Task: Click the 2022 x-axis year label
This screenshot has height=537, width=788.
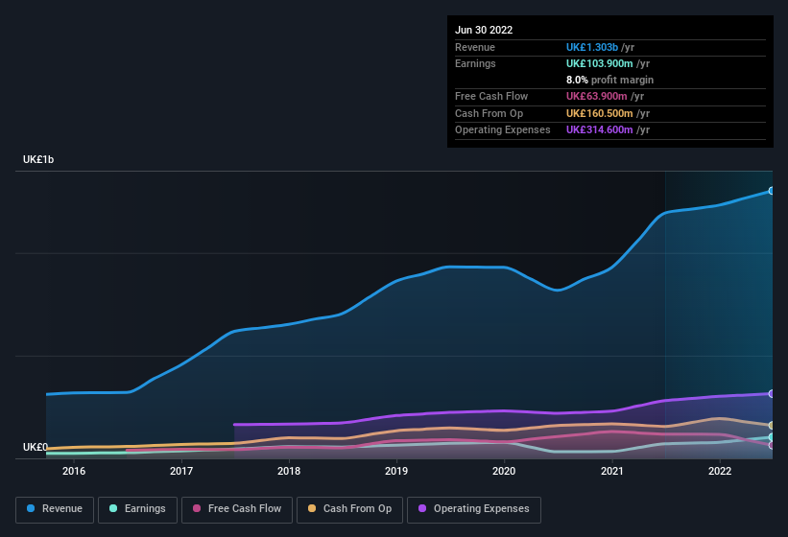Action: pyautogui.click(x=719, y=471)
